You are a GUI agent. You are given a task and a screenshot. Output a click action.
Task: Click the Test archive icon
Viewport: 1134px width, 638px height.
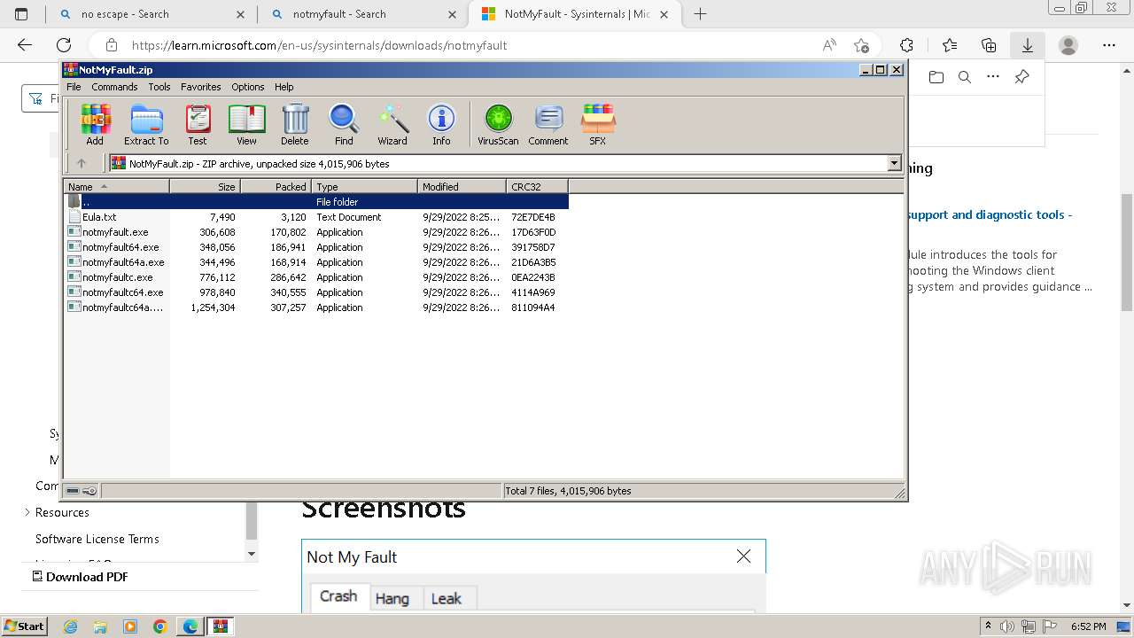[198, 124]
